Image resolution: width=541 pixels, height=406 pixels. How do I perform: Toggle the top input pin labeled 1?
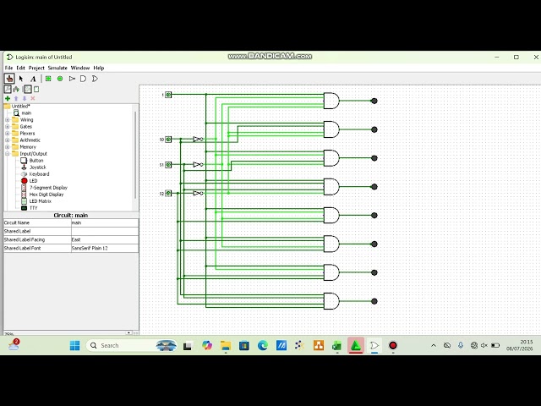click(x=168, y=95)
